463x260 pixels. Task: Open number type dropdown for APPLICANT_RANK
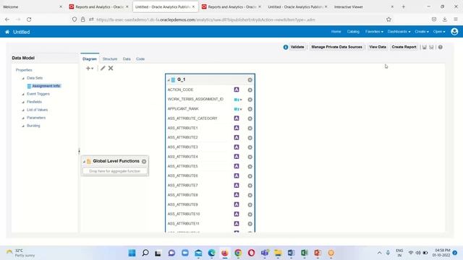(x=238, y=109)
